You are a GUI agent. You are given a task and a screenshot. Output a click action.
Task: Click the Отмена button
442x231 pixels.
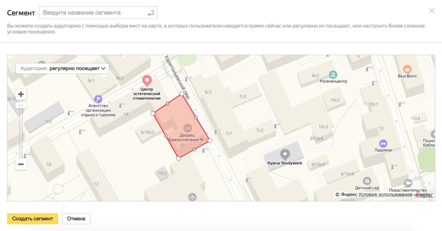(x=76, y=219)
